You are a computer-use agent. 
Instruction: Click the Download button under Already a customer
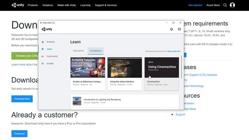[x=19, y=134]
